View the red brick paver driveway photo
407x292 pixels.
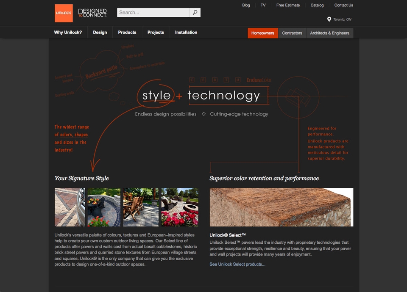70,207
